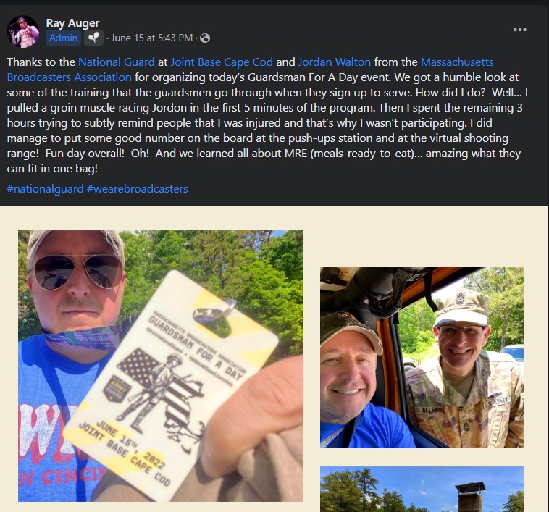Viewport: 549px width, 512px height.
Task: Open the tower and trees photo
Action: coord(422,489)
